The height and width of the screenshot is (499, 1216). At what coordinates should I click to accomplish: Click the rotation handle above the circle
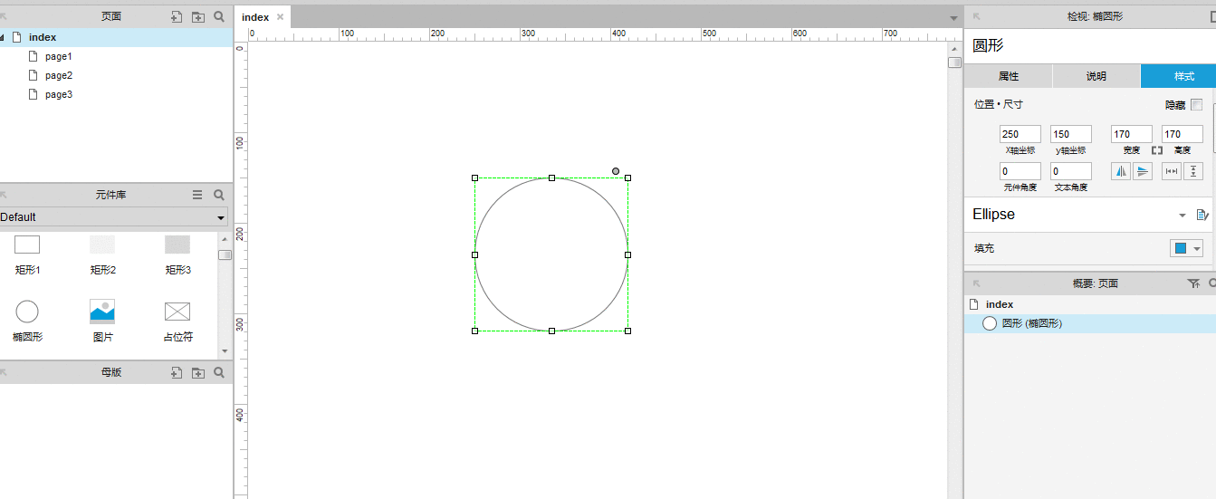click(x=616, y=171)
